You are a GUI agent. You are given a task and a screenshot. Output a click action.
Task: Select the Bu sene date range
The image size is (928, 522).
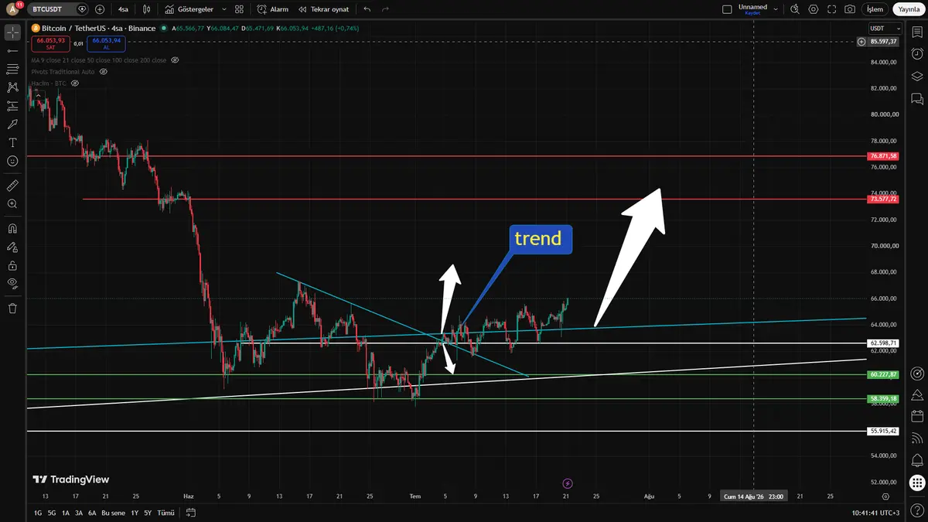pos(113,513)
